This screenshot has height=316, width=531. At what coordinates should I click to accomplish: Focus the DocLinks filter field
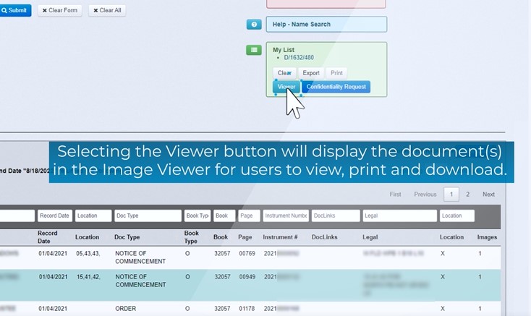click(x=336, y=216)
